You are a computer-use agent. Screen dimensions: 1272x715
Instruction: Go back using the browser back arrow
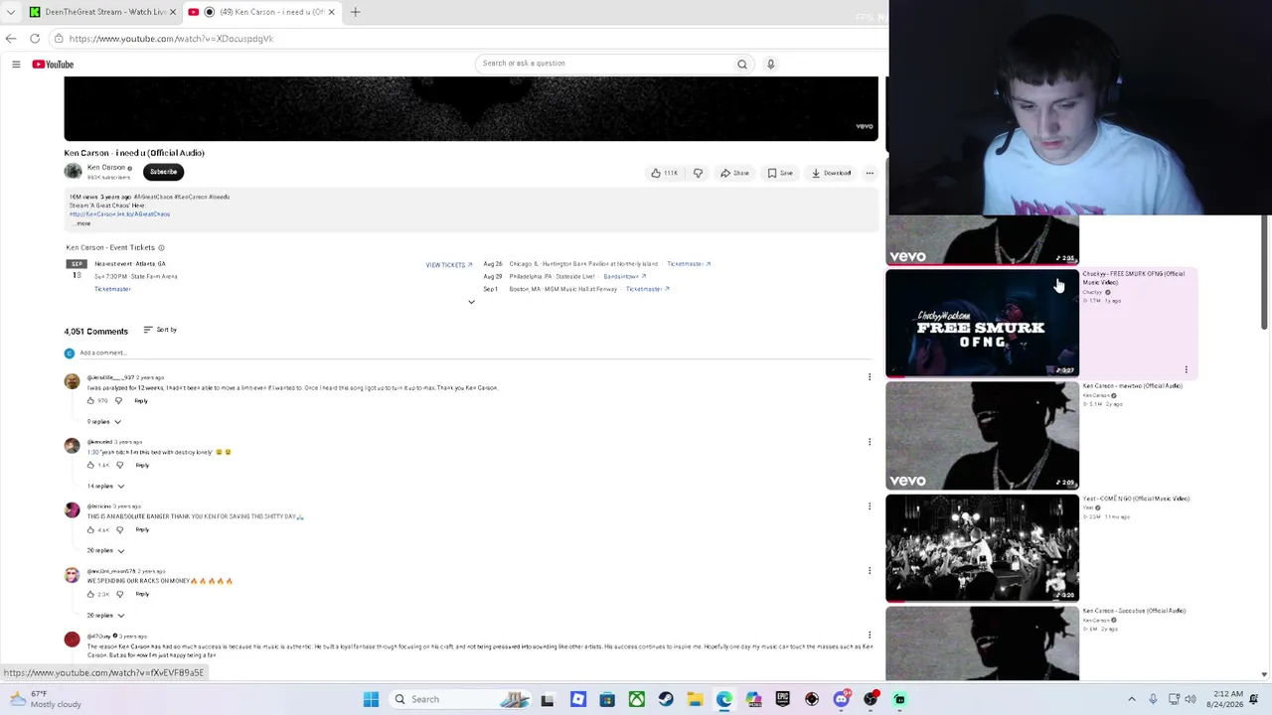tap(11, 39)
